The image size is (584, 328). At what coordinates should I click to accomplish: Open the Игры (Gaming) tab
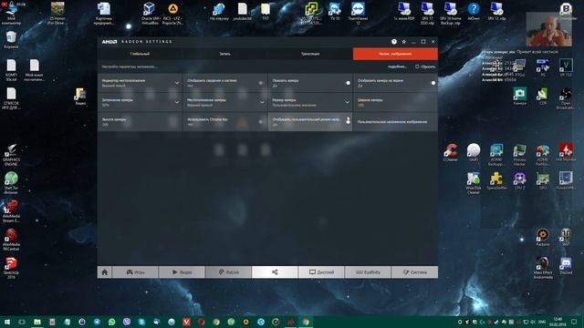point(135,272)
